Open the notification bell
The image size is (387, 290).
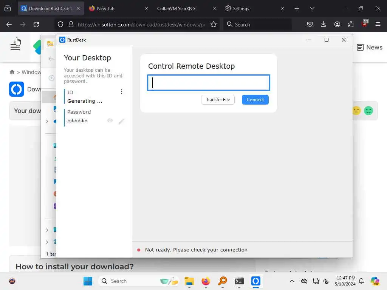[361, 281]
